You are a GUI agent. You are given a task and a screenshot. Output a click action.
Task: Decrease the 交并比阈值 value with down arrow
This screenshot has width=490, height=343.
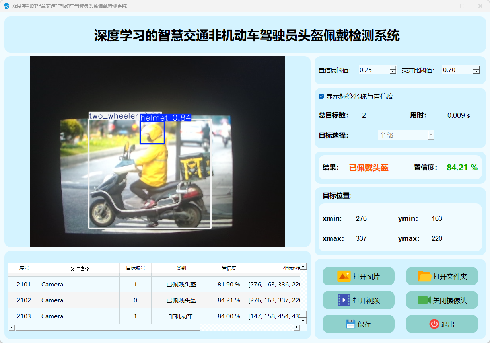click(476, 72)
